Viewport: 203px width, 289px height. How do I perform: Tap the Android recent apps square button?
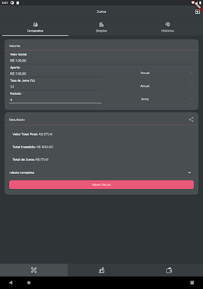pyautogui.click(x=192, y=282)
